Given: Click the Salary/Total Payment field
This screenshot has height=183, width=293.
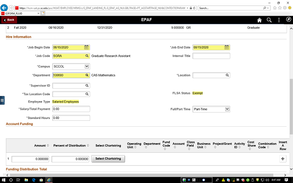Looking at the screenshot, I should point(71,109).
